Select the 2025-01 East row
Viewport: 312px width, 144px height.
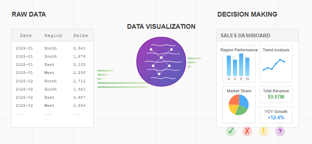[52, 65]
